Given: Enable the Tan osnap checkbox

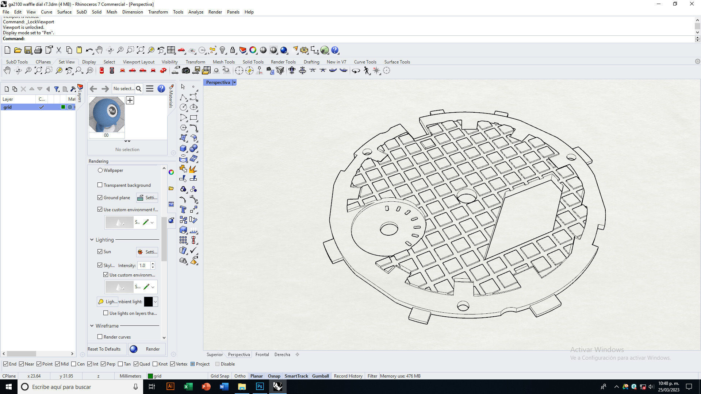Looking at the screenshot, I should tap(120, 364).
